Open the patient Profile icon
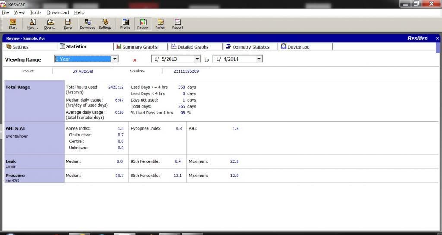Screen dimensions: 442x235 coord(125,24)
